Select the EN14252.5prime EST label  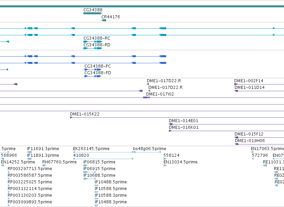pos(18,162)
